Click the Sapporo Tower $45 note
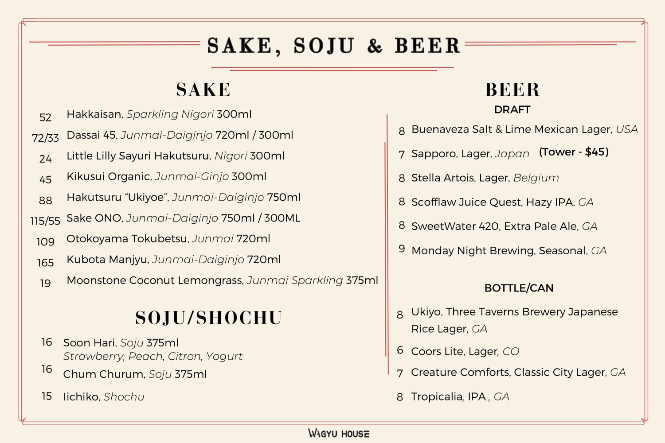This screenshot has height=443, width=665. point(574,152)
